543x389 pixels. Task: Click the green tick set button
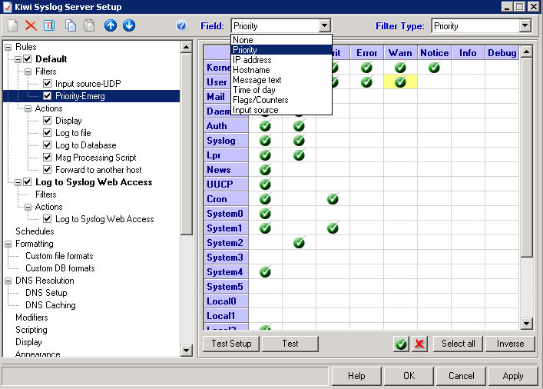402,344
